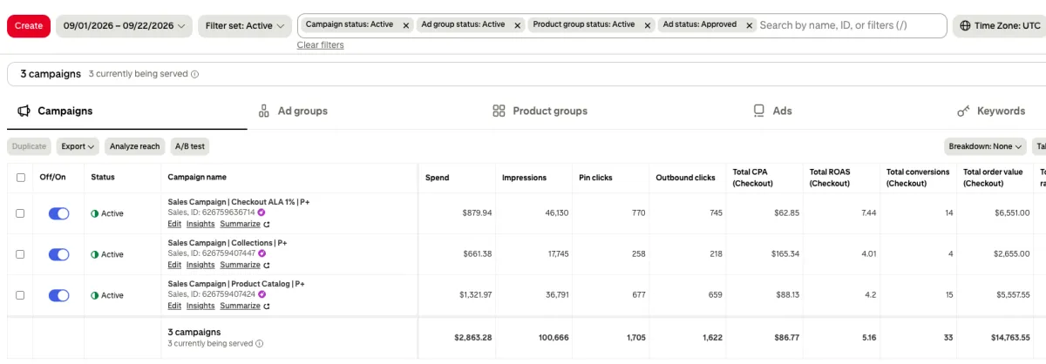Image resolution: width=1046 pixels, height=364 pixels.
Task: Open the Time Zone: UTC selector
Action: (x=999, y=26)
